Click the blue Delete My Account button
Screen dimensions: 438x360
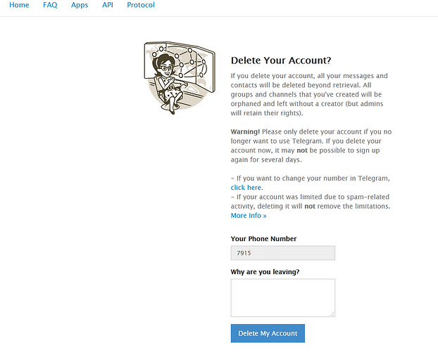pyautogui.click(x=268, y=333)
